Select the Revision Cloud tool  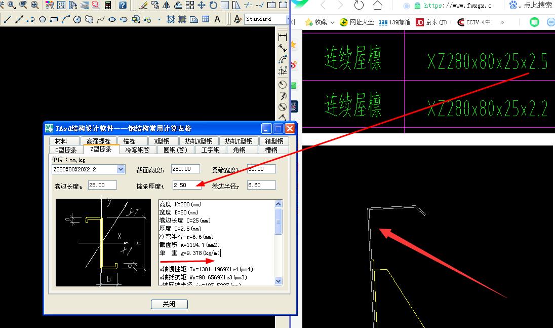(x=89, y=19)
